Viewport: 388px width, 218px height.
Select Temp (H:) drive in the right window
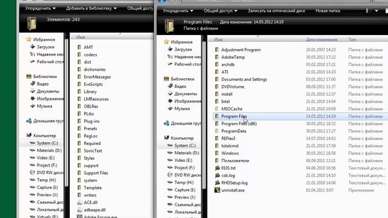coord(184,183)
